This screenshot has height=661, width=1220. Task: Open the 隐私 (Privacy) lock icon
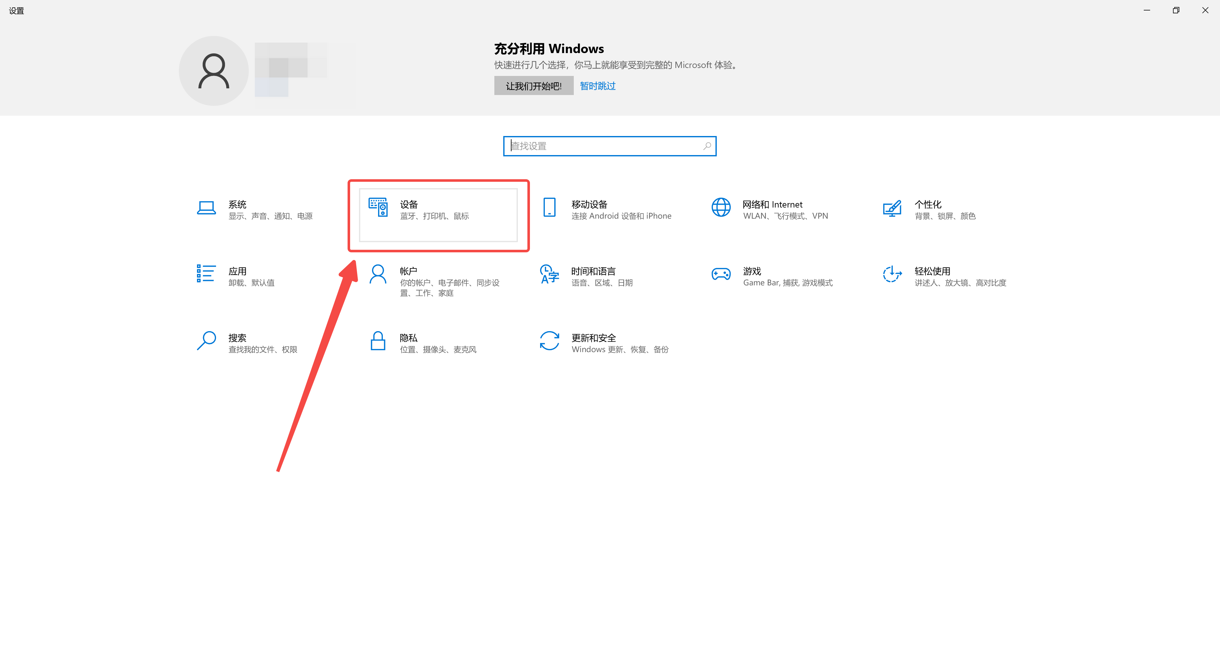point(377,342)
